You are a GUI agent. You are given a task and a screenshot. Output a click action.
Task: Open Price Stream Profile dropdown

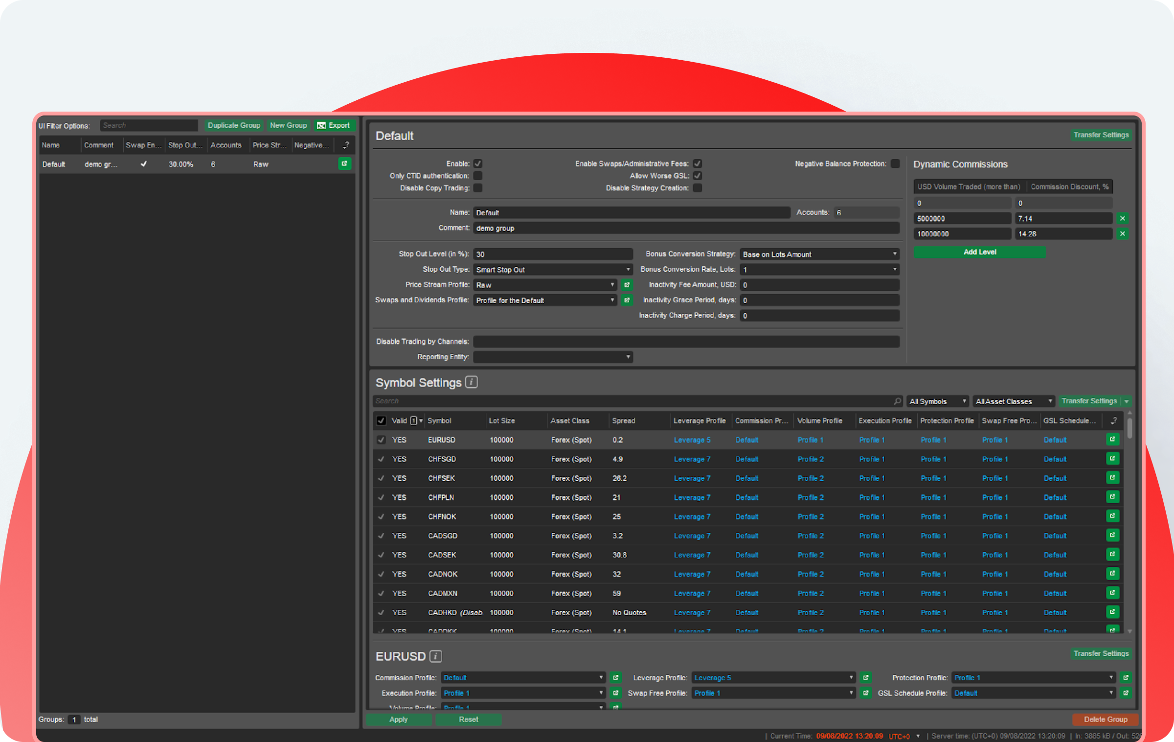click(x=545, y=285)
